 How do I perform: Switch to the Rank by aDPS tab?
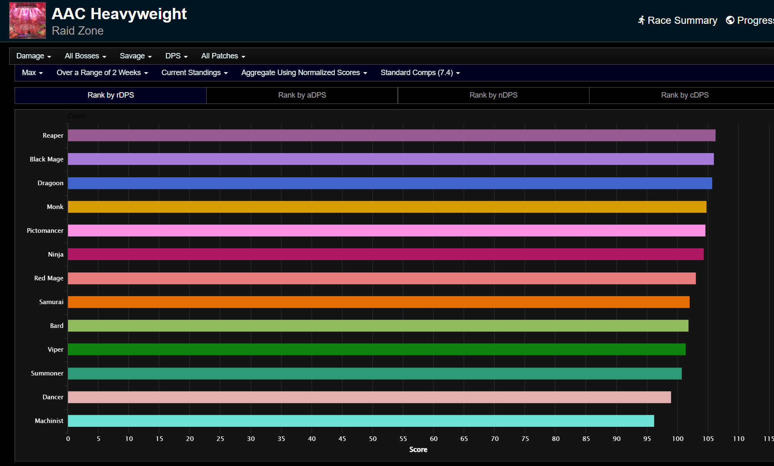point(302,95)
